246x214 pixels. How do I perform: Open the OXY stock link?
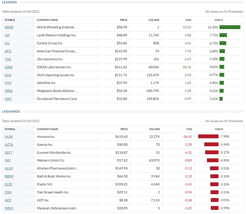pos(8,99)
